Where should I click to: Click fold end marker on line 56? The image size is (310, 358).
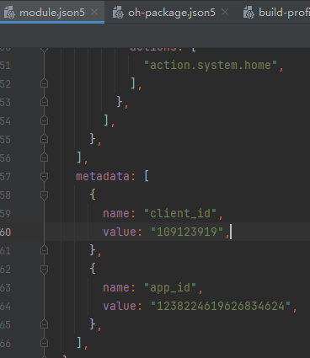coord(44,158)
